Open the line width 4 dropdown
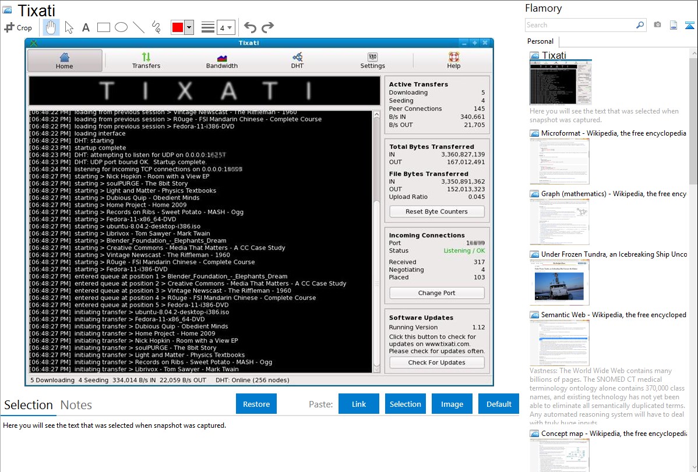The height and width of the screenshot is (472, 698). pos(225,28)
